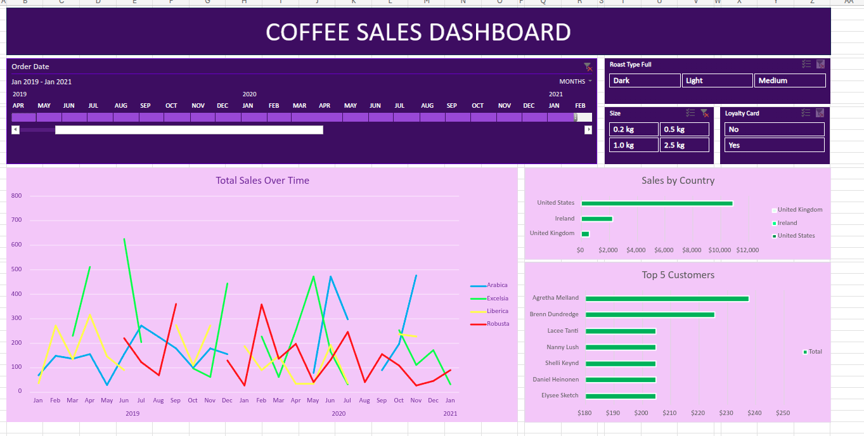Clear filters on the Size slicer
864x436 pixels.
tap(704, 113)
